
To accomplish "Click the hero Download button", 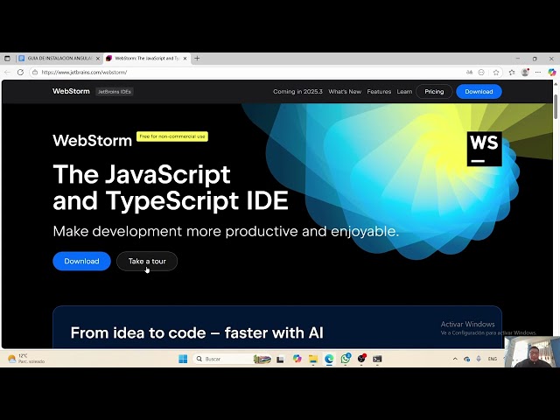I will point(81,261).
